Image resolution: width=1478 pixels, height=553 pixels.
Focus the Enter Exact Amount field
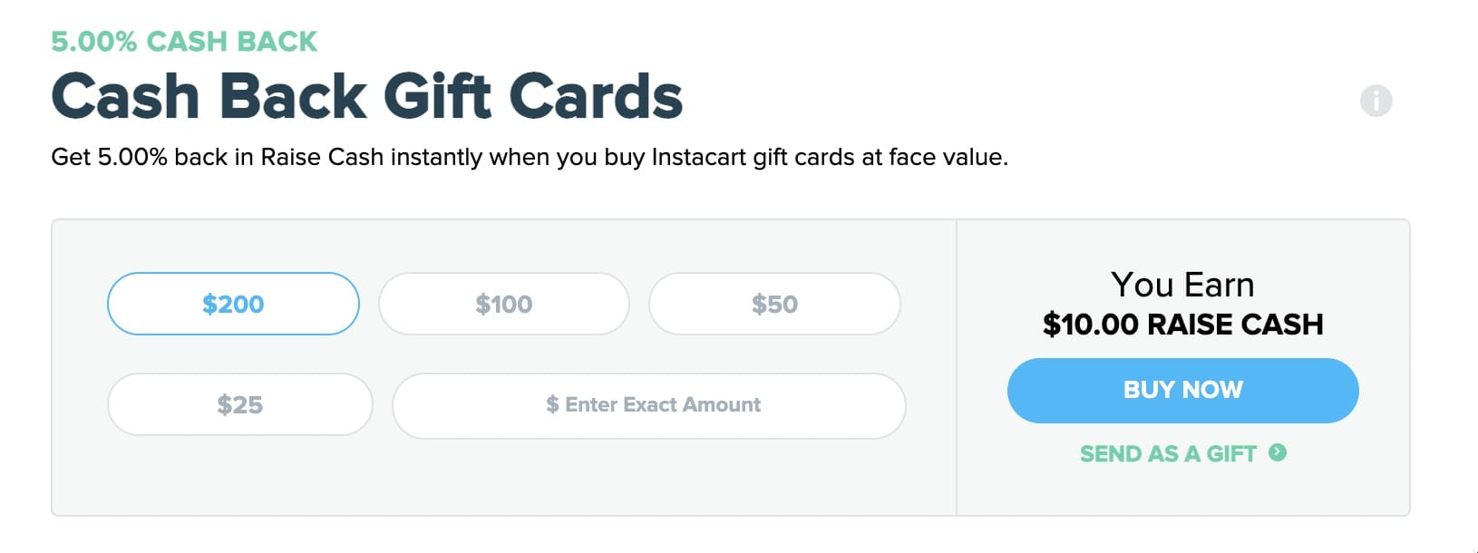[662, 405]
